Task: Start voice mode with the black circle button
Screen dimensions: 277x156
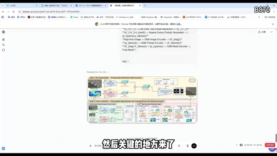Action: click(x=194, y=146)
